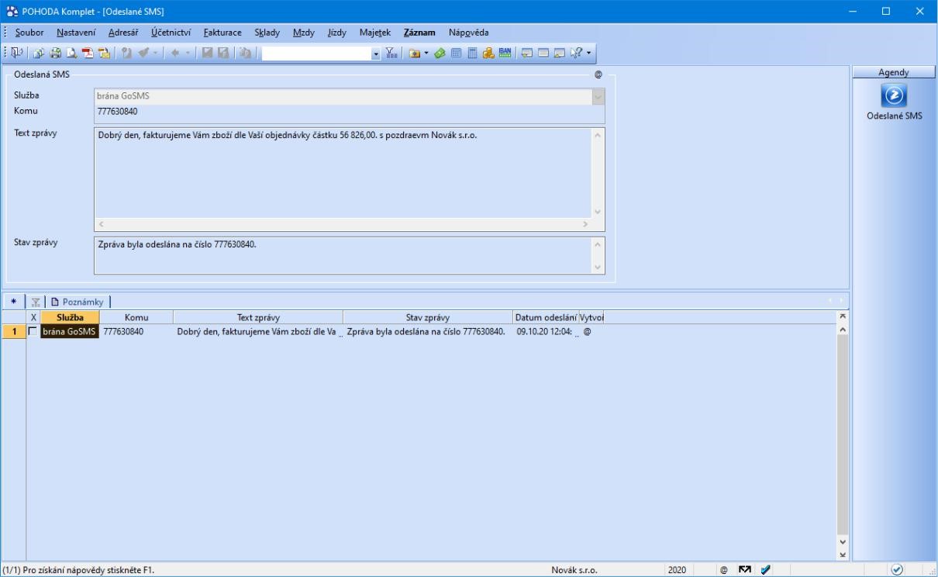Open print preview from the toolbar
This screenshot has height=577, width=938.
click(72, 54)
